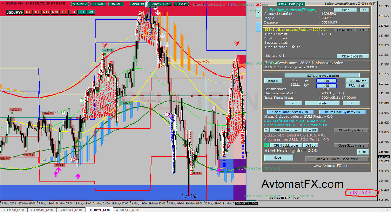Click the clean button in Scalper panel
The image size is (391, 212).
(345, 10)
